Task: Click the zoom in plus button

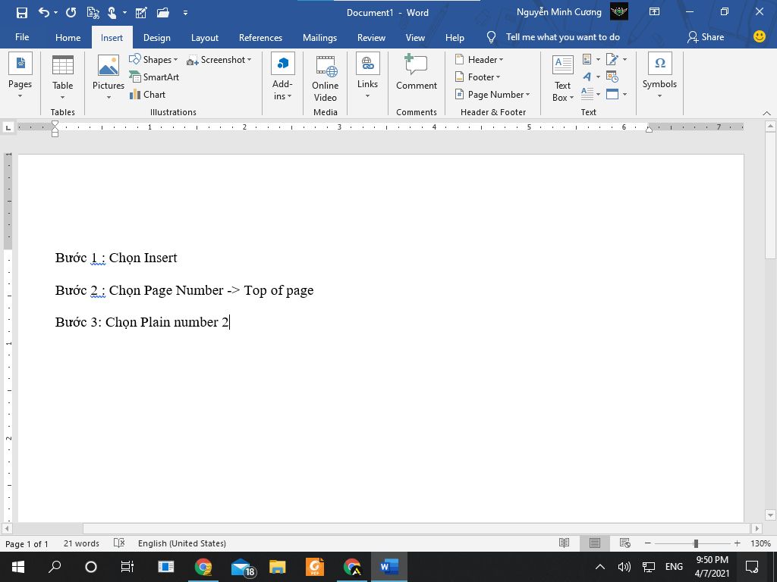Action: 737,543
